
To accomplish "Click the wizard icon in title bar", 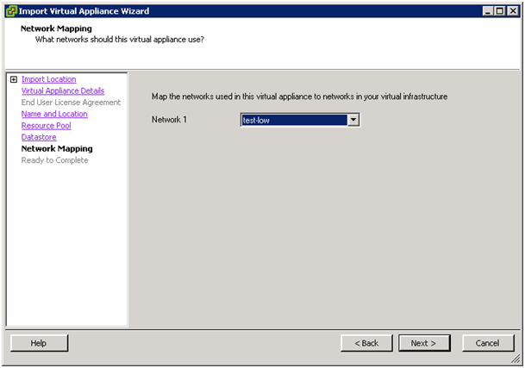I will [x=11, y=11].
